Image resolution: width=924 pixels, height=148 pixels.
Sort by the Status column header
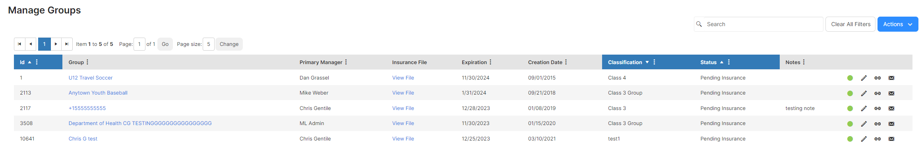(708, 62)
